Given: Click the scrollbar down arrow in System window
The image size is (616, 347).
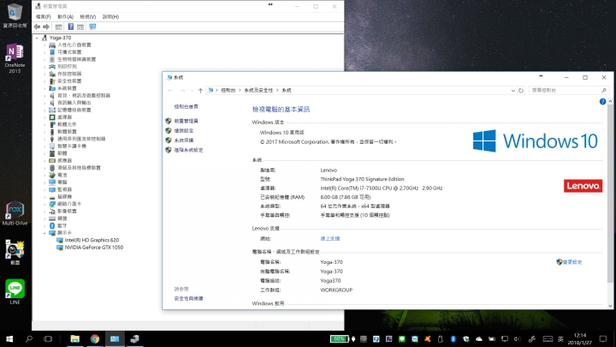Looking at the screenshot, I should (610, 306).
